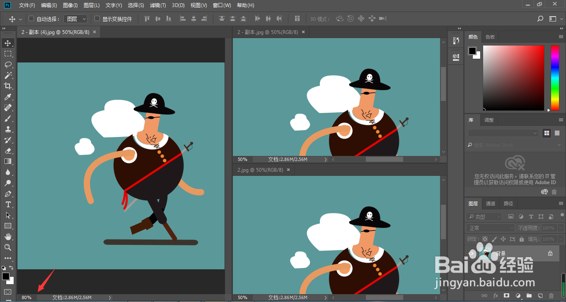This screenshot has width=566, height=302.
Task: Open the 图像(I) menu
Action: pyautogui.click(x=70, y=5)
